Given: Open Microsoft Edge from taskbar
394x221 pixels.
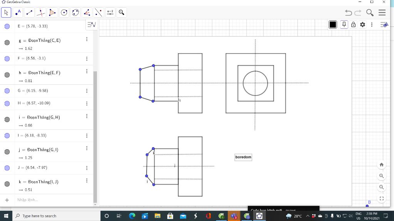Looking at the screenshot, I should pos(132,216).
